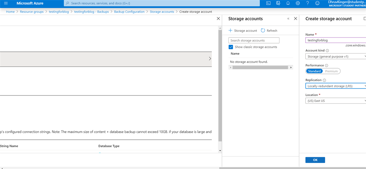The width and height of the screenshot is (366, 169).
Task: Open the Directory and subscription filter icon
Action: pyautogui.click(x=278, y=3)
